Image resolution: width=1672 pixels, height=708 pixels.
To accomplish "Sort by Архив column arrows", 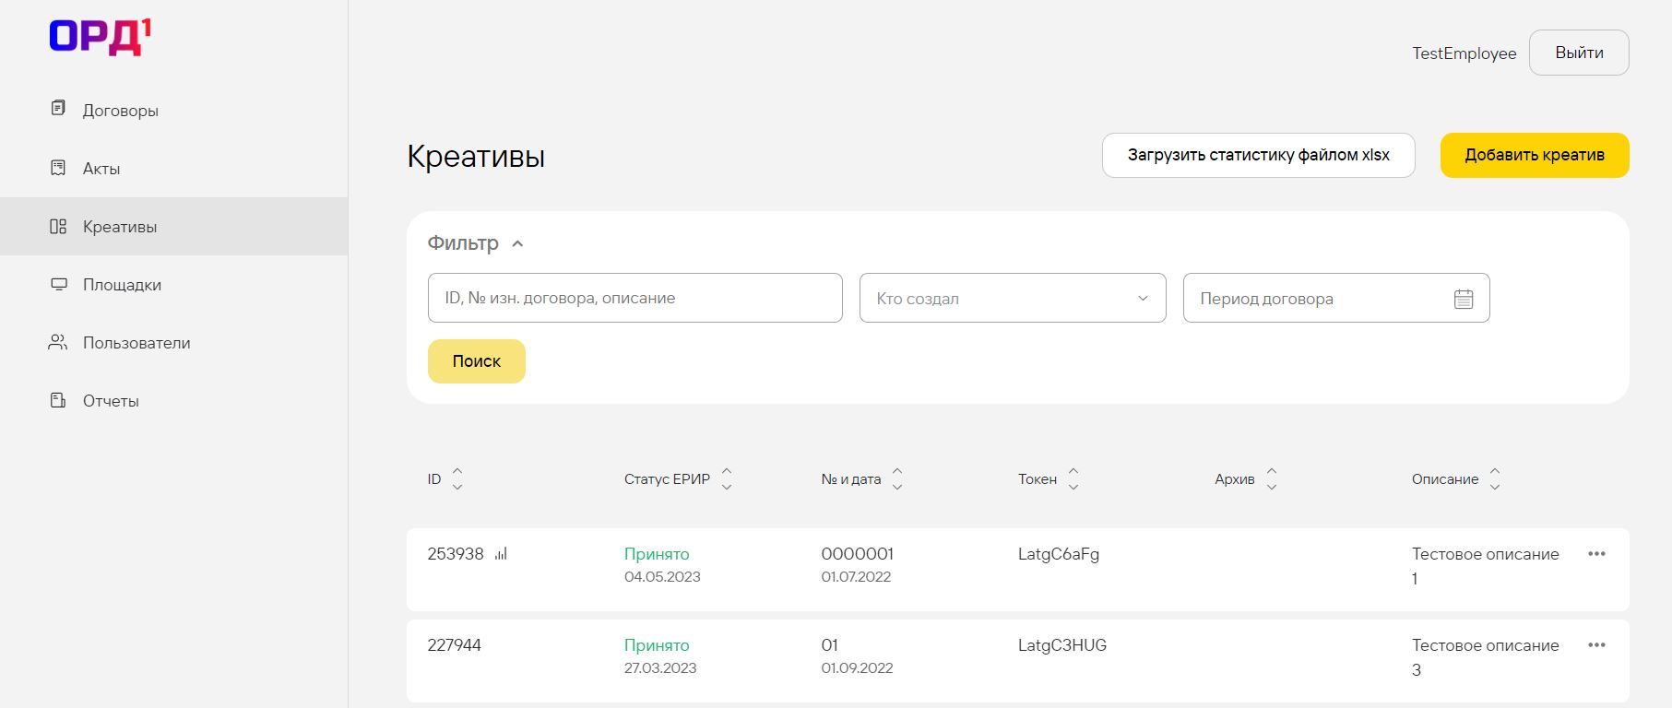I will [x=1272, y=479].
